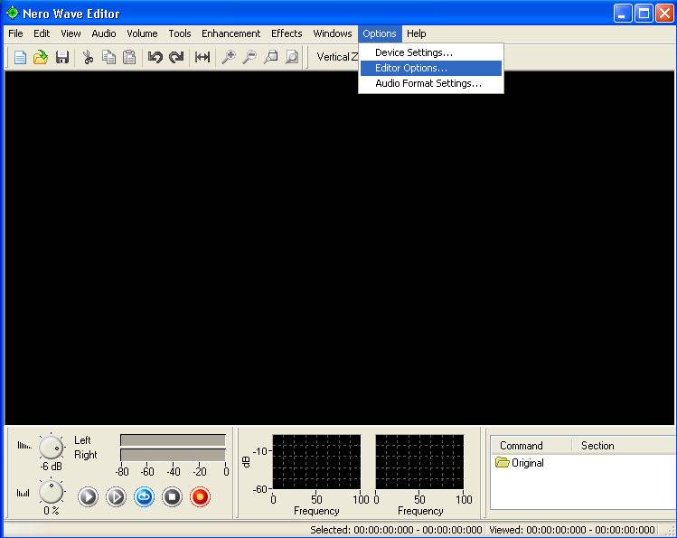Click the Zoom In magnifier icon

tap(228, 57)
